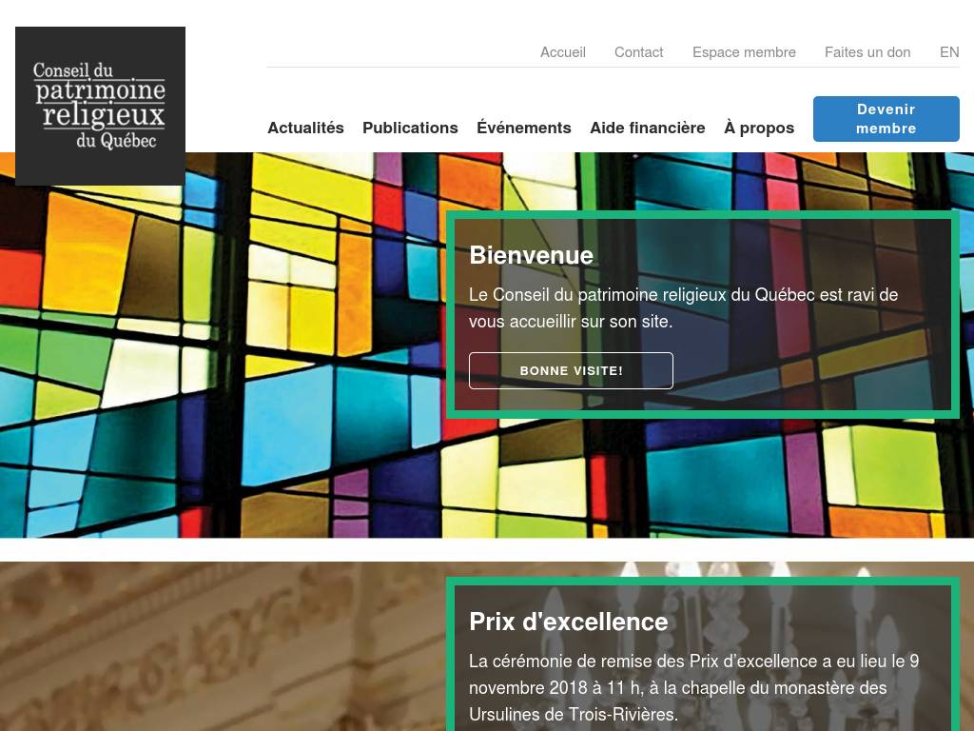The image size is (974, 731).
Task: Switch language to EN
Action: [949, 52]
